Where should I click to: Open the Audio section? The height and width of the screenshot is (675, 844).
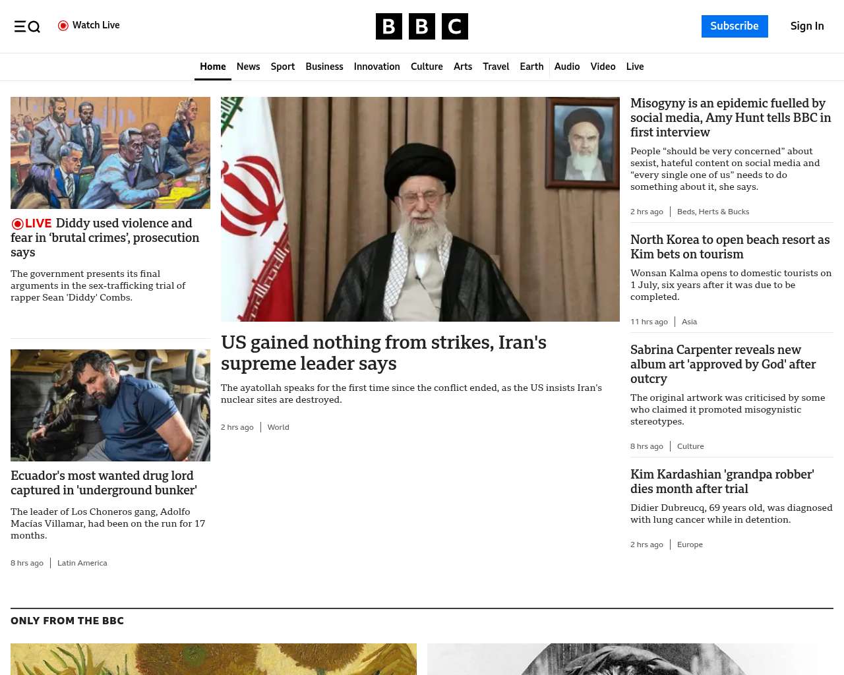coord(567,67)
